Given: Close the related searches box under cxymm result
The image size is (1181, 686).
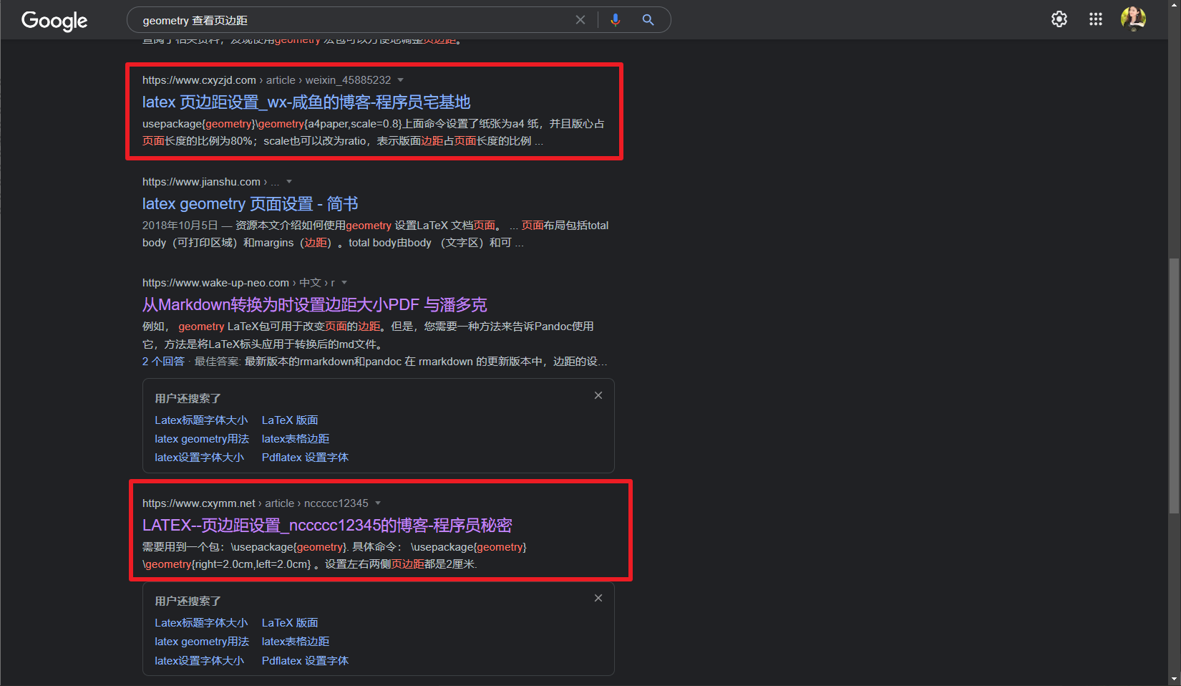Looking at the screenshot, I should (x=598, y=598).
